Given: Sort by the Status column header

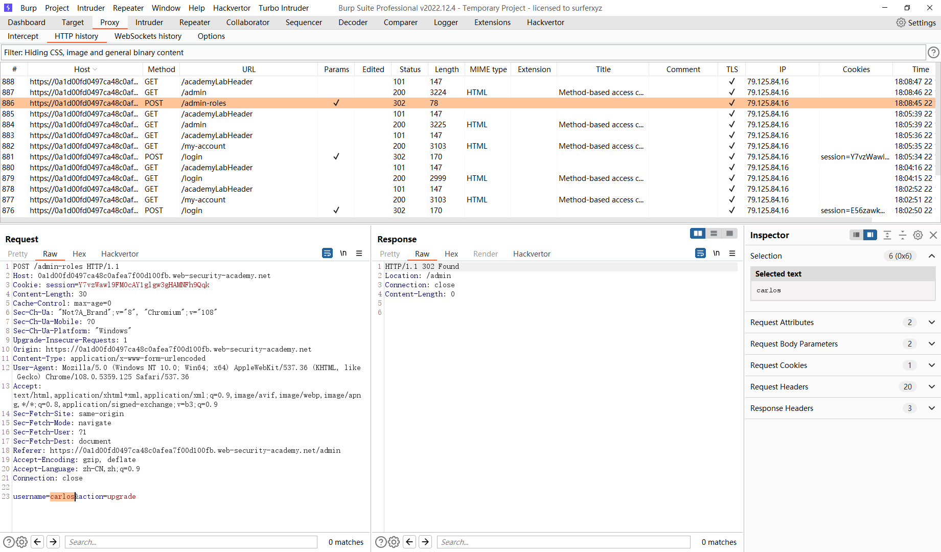Looking at the screenshot, I should pos(410,70).
